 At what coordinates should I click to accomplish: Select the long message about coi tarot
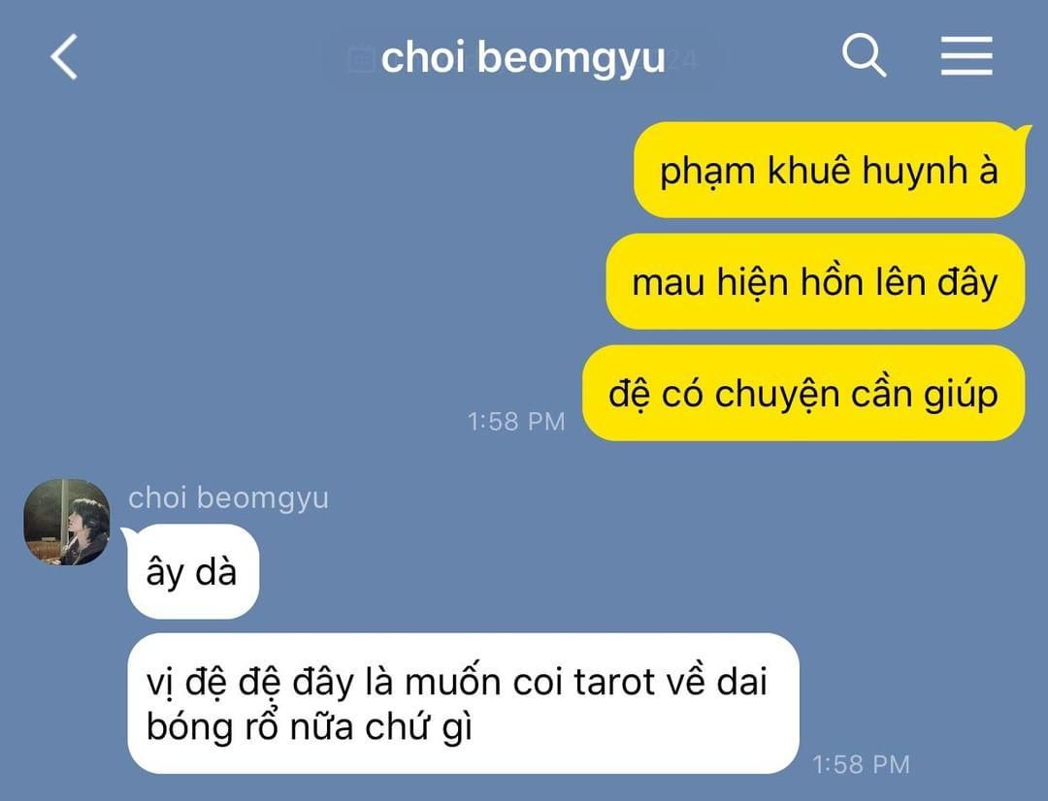click(x=463, y=703)
